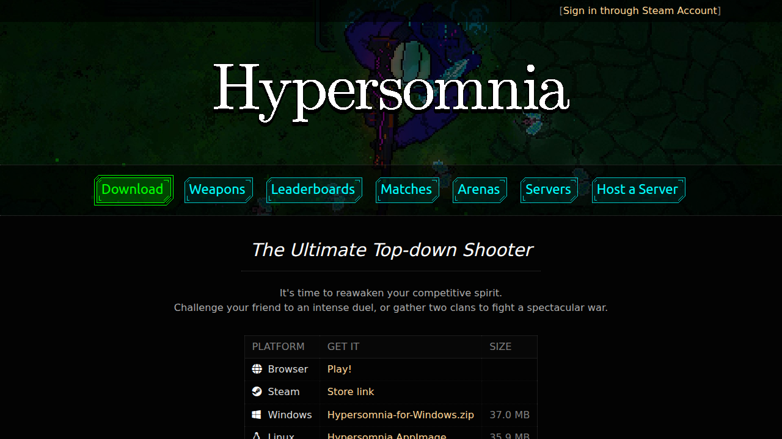
Task: Click the SIZE column header
Action: pyautogui.click(x=500, y=346)
